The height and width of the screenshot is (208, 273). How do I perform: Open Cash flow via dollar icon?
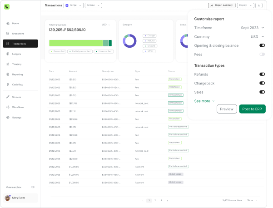(x=8, y=84)
